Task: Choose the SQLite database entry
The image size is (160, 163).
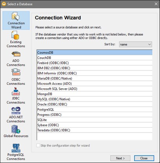Action: point(95,120)
